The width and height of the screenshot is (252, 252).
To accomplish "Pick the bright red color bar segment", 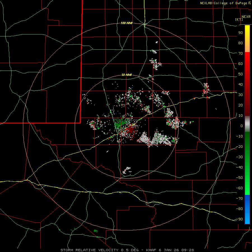I will [x=247, y=57].
